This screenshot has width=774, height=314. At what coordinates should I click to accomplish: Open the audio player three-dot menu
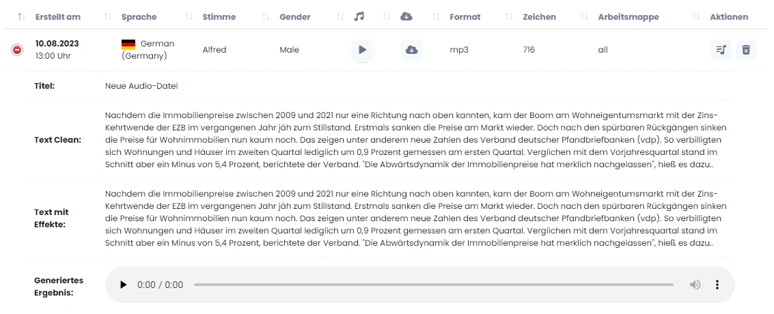point(717,285)
